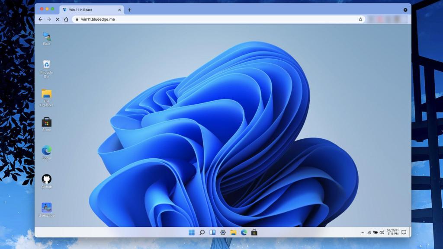Open Windows Search from the taskbar
This screenshot has width=443, height=249.
click(x=202, y=233)
